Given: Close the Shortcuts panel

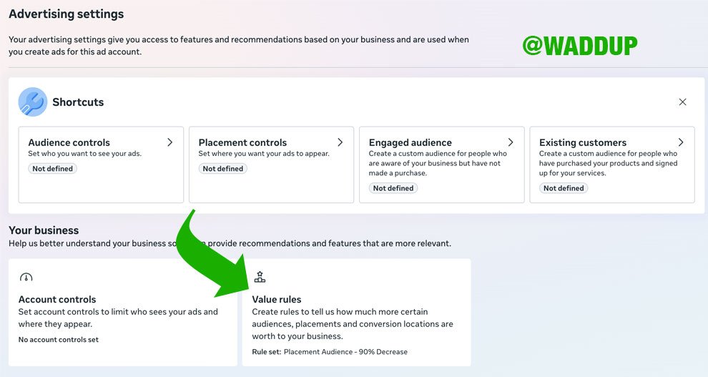Looking at the screenshot, I should (x=682, y=102).
